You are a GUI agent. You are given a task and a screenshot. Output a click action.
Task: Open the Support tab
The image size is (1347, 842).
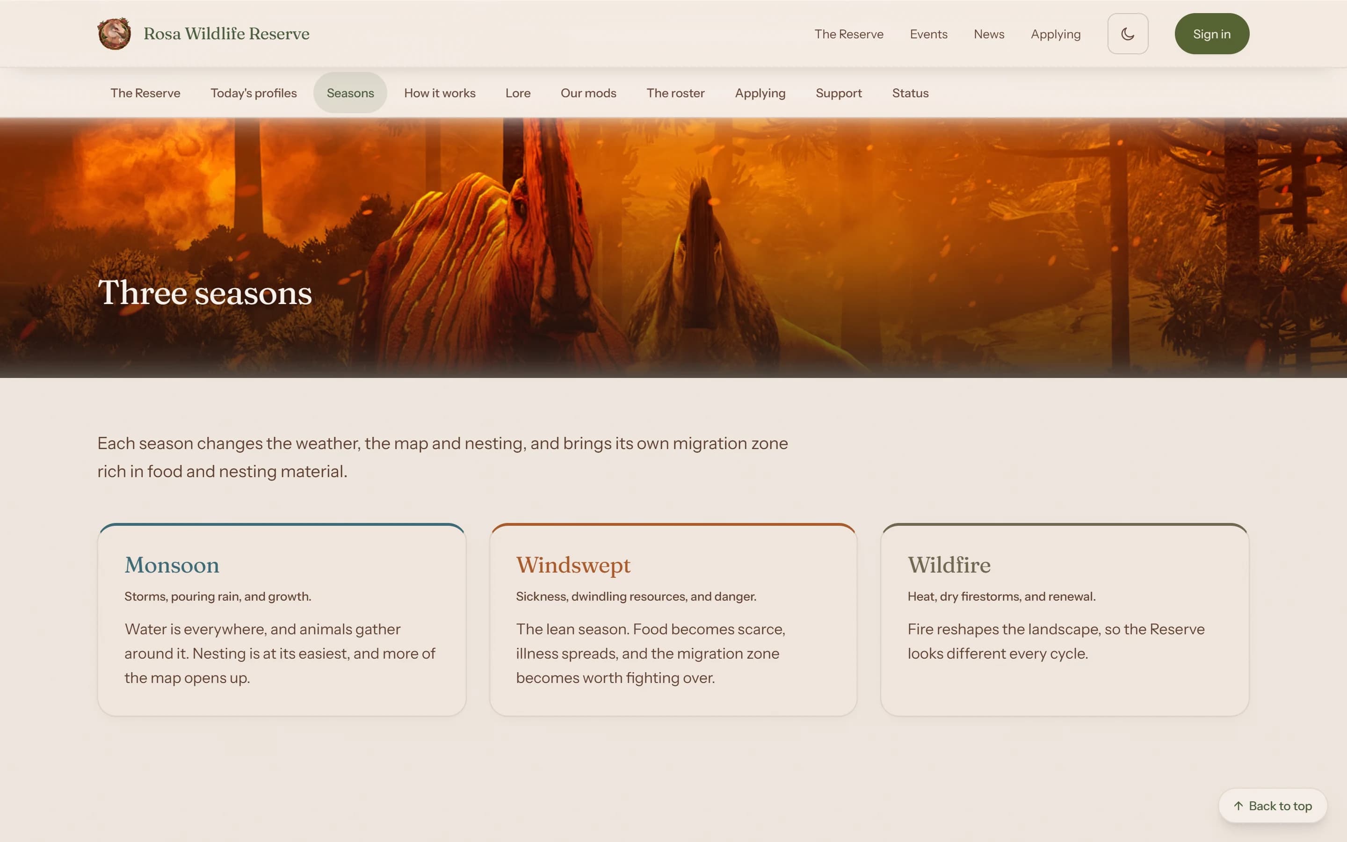coord(838,93)
